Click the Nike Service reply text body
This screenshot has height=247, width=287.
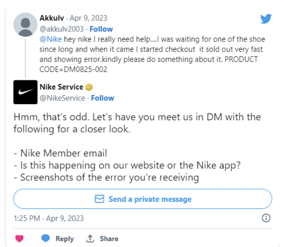137,147
